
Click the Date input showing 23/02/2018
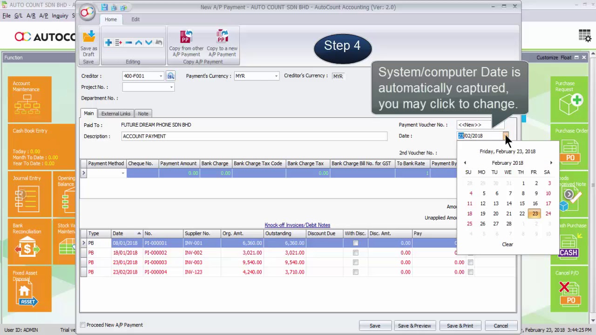[480, 136]
